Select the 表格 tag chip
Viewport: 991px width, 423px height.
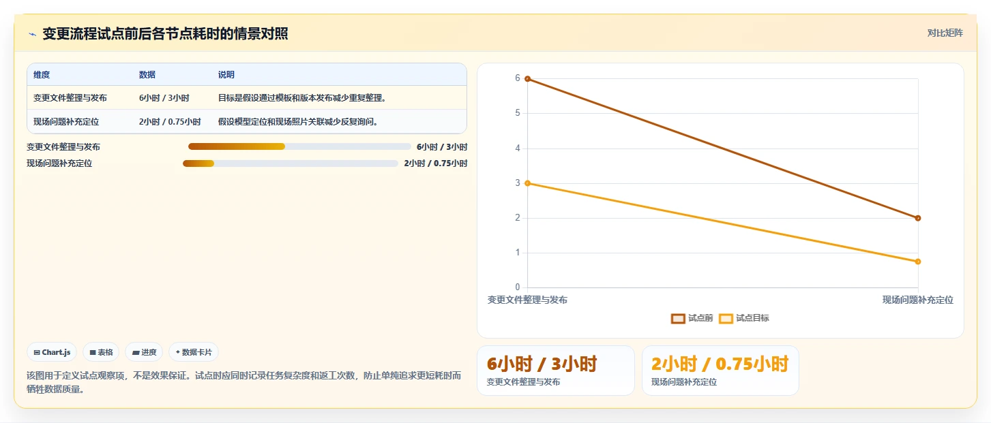pyautogui.click(x=101, y=352)
